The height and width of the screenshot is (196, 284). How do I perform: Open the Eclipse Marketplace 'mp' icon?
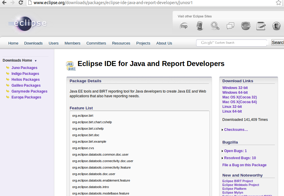[x=184, y=26]
